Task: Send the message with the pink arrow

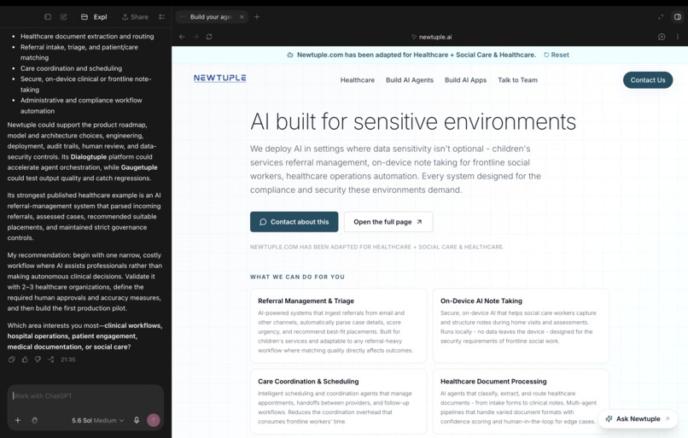Action: point(153,420)
